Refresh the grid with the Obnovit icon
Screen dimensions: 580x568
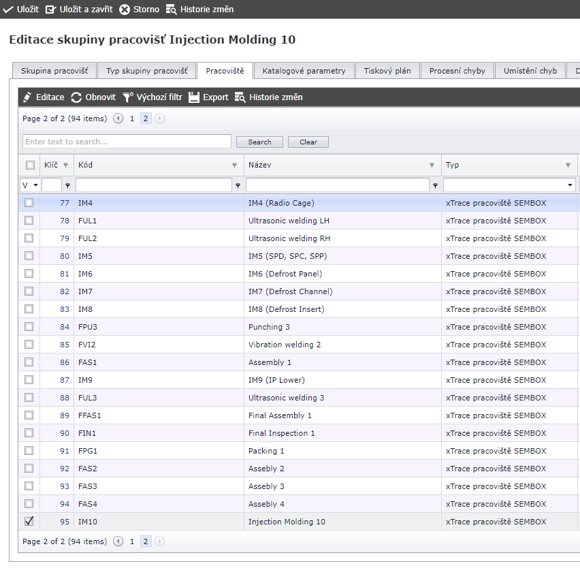click(x=76, y=97)
